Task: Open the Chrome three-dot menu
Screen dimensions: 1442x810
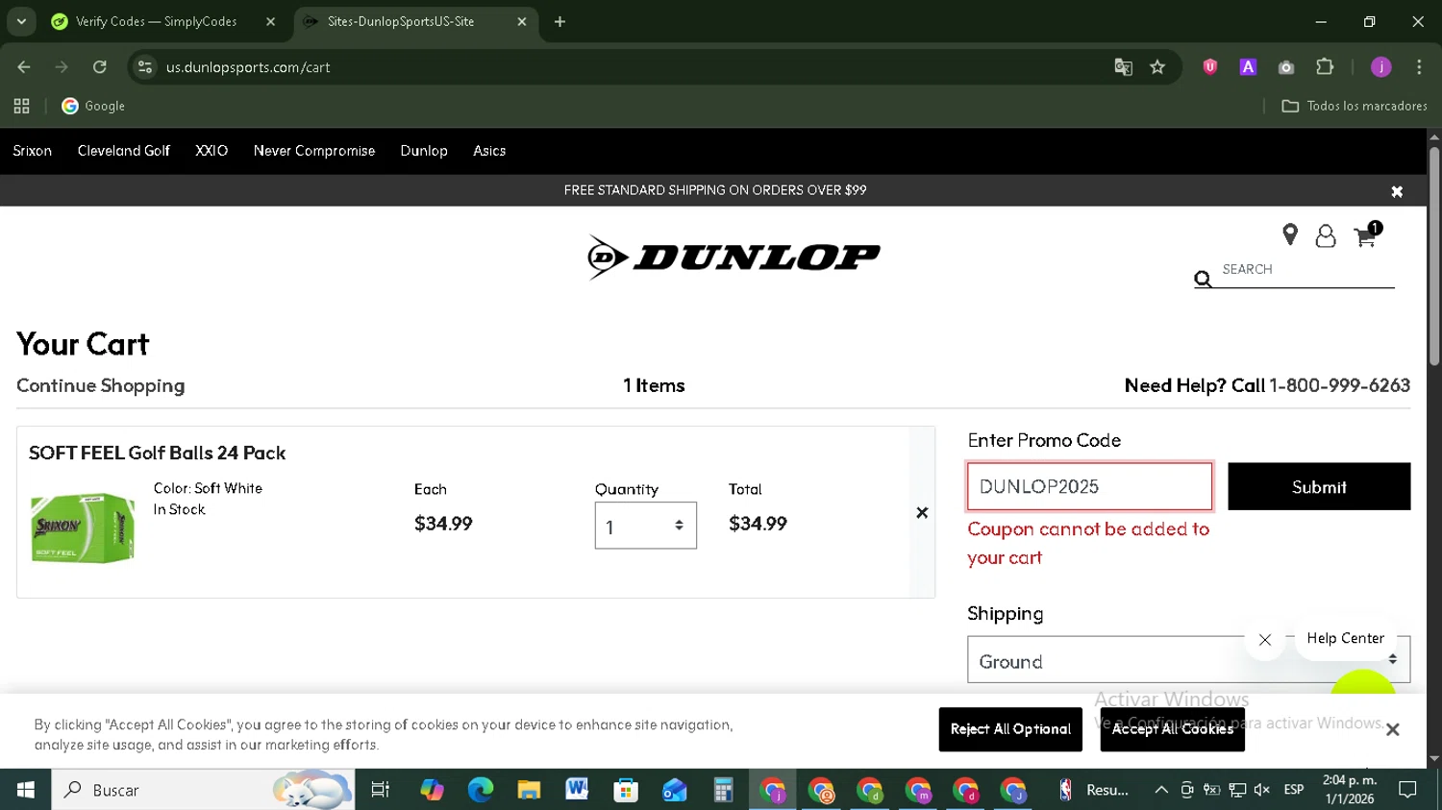Action: (1419, 67)
